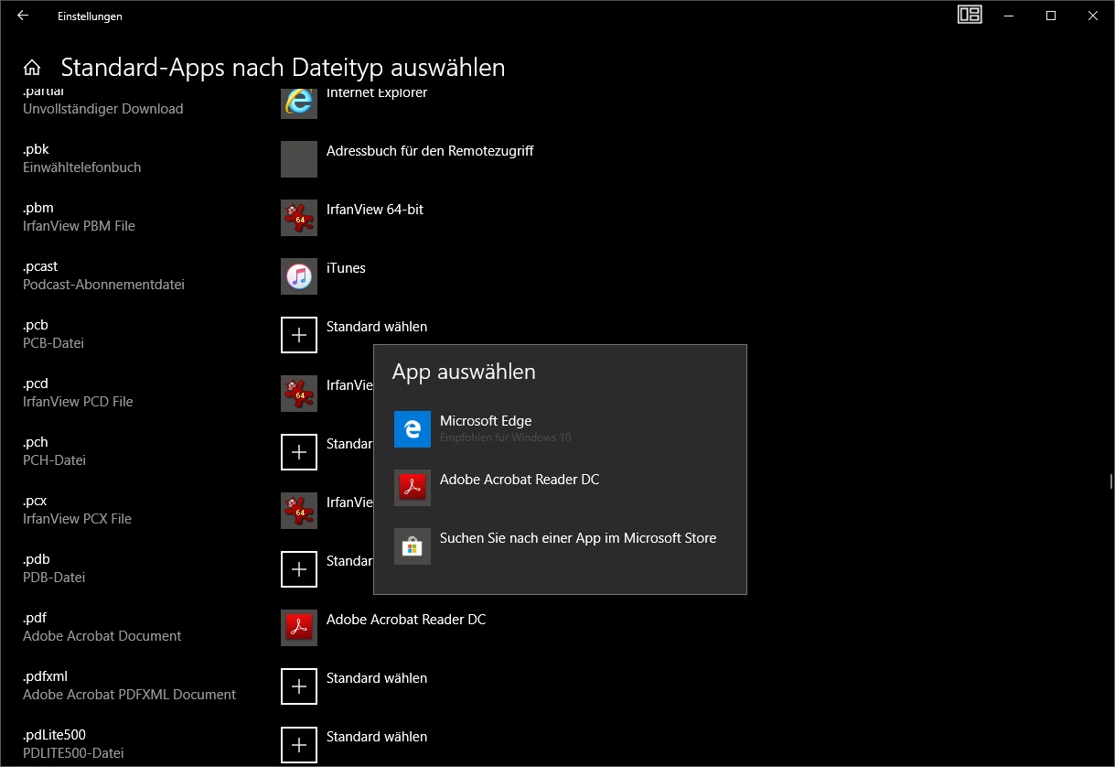Viewport: 1115px width, 767px height.
Task: Click the '.pcast' file type text
Action: [40, 266]
